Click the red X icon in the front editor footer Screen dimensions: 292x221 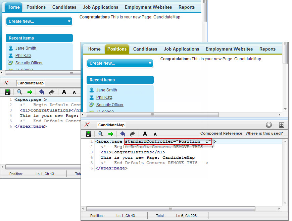[87, 125]
